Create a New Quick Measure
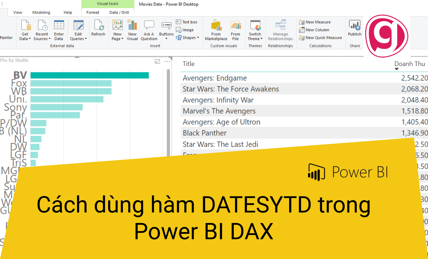This screenshot has height=259, width=428. click(x=320, y=38)
